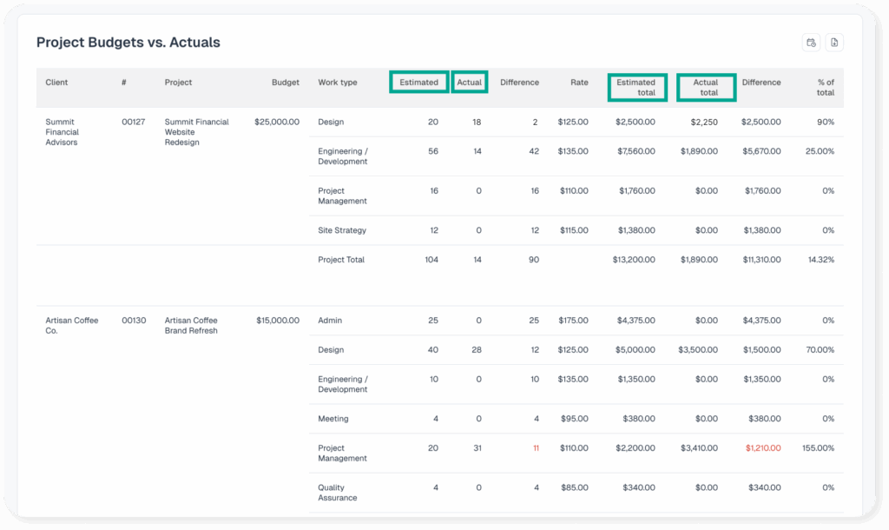The width and height of the screenshot is (889, 530).
Task: Select the Estimated total column header
Action: point(636,87)
